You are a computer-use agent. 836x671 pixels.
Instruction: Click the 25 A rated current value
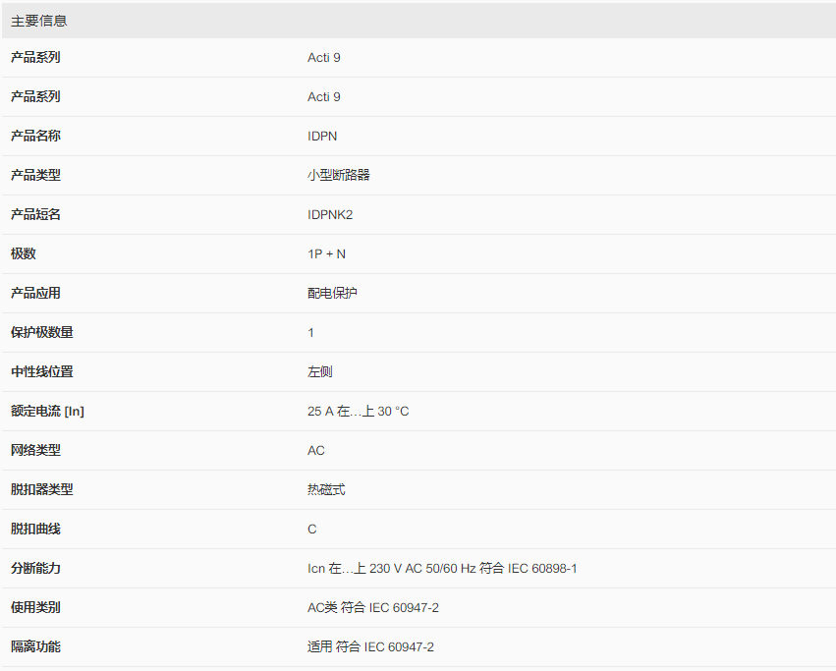point(359,412)
